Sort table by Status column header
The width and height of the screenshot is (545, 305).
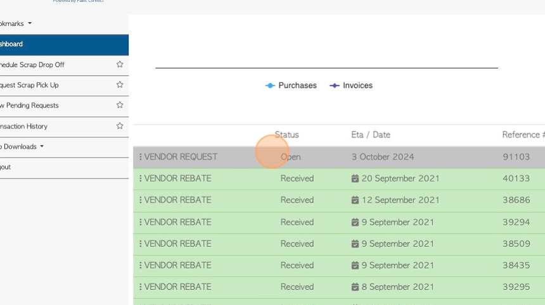286,135
